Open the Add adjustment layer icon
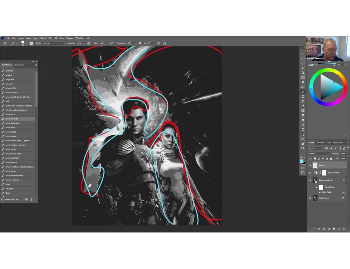 click(329, 229)
